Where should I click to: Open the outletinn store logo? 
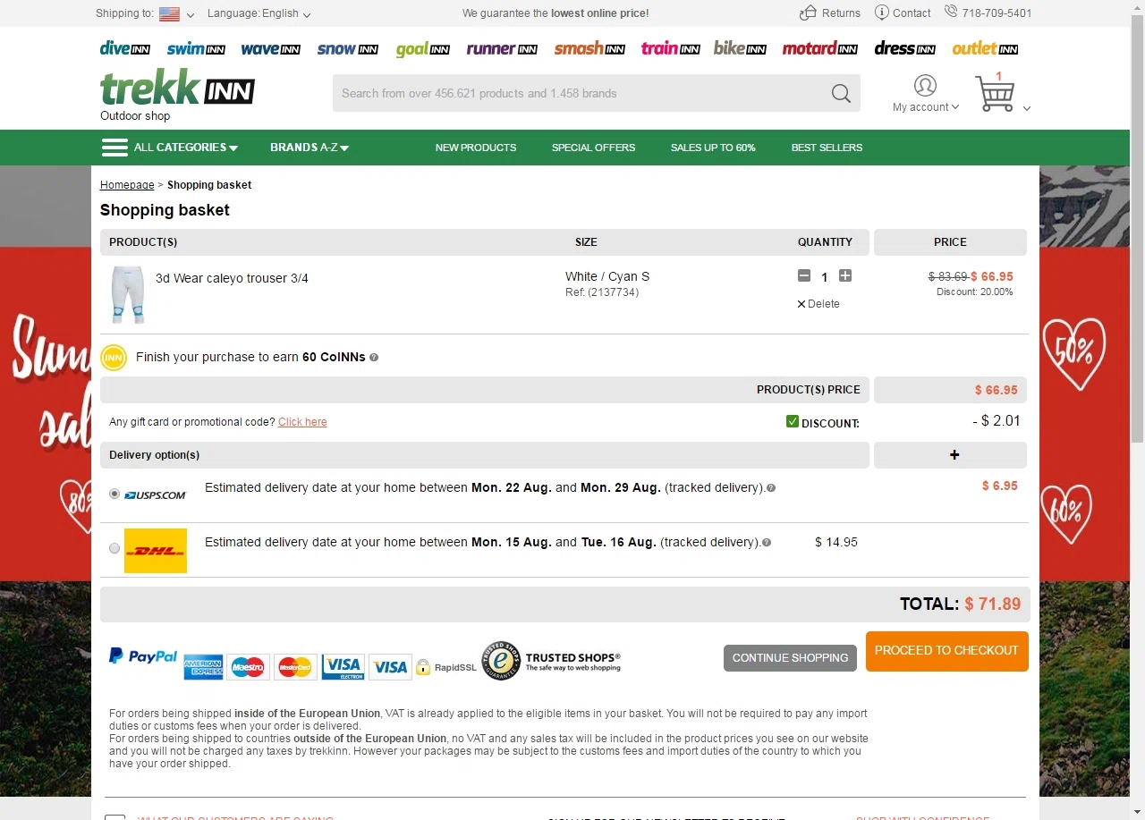pos(985,48)
